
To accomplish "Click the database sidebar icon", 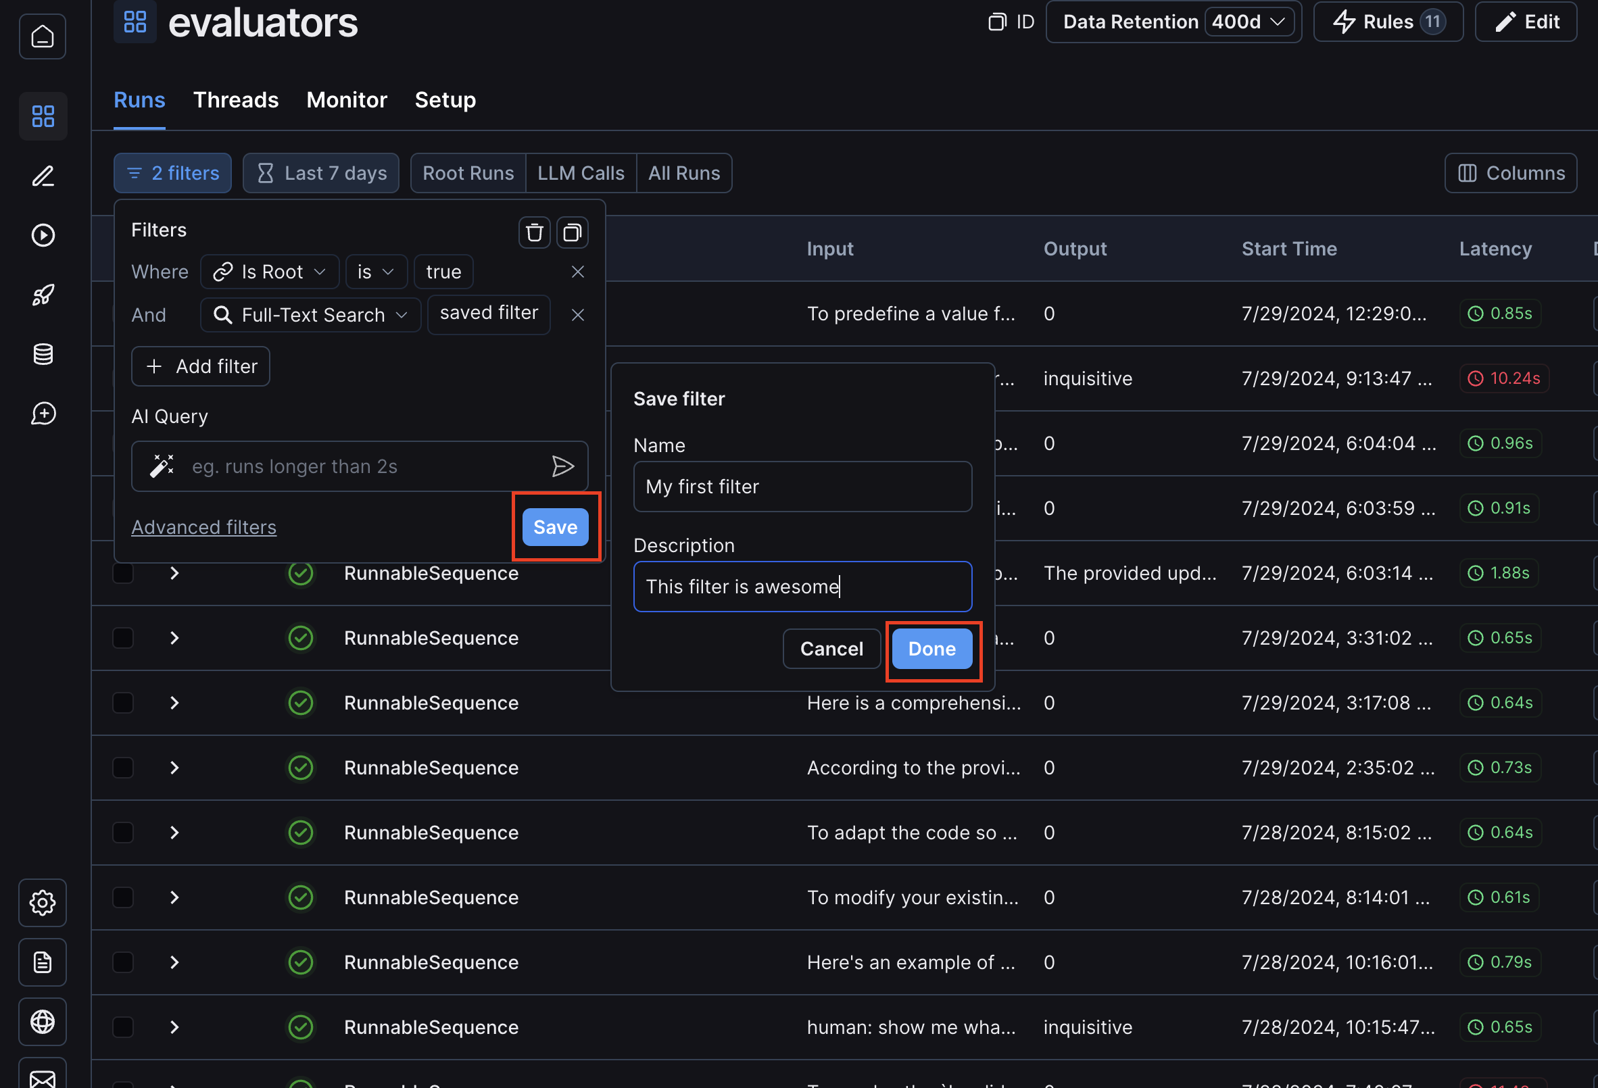I will click(x=43, y=353).
